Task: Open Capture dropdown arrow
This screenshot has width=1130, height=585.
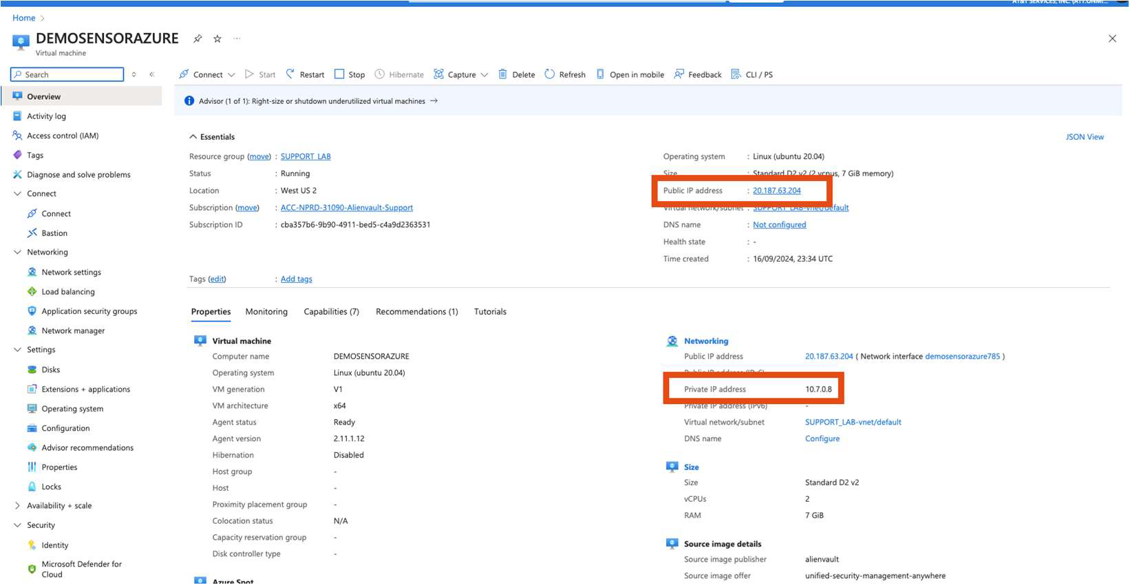Action: click(x=484, y=75)
